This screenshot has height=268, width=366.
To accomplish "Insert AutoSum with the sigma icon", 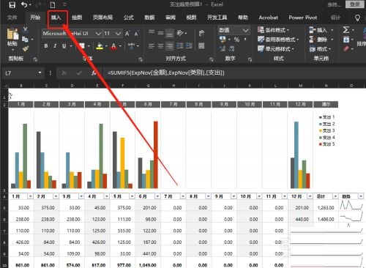I will tap(346, 30).
